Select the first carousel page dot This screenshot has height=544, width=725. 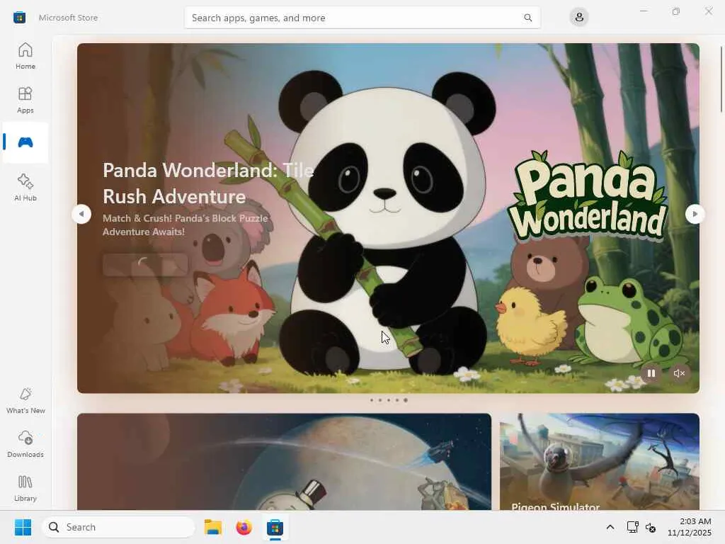tap(372, 400)
